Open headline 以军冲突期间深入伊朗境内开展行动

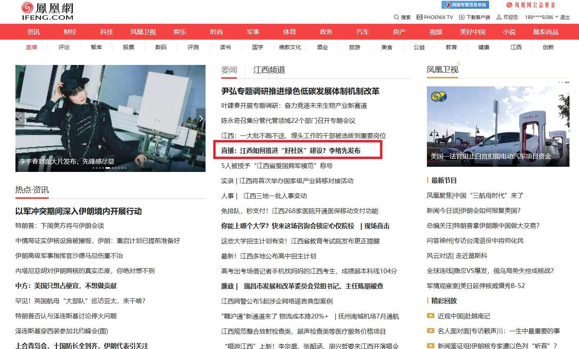pyautogui.click(x=78, y=211)
